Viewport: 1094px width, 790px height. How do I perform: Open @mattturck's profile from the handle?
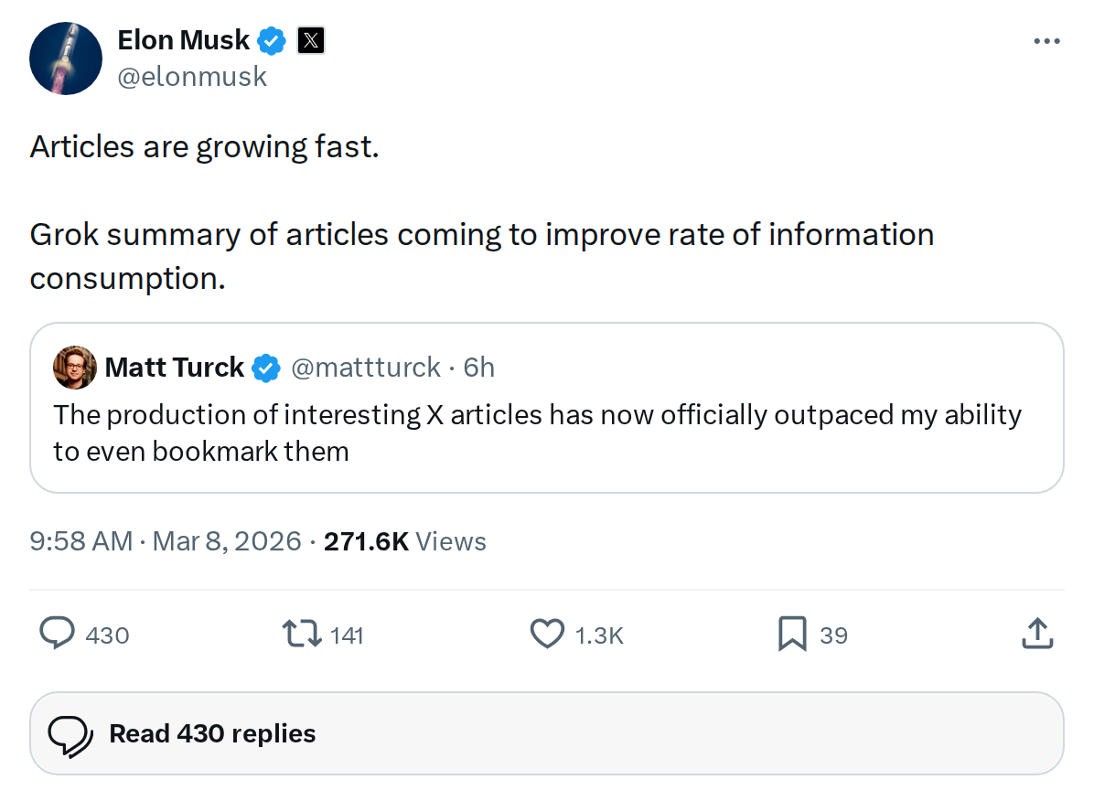tap(365, 367)
